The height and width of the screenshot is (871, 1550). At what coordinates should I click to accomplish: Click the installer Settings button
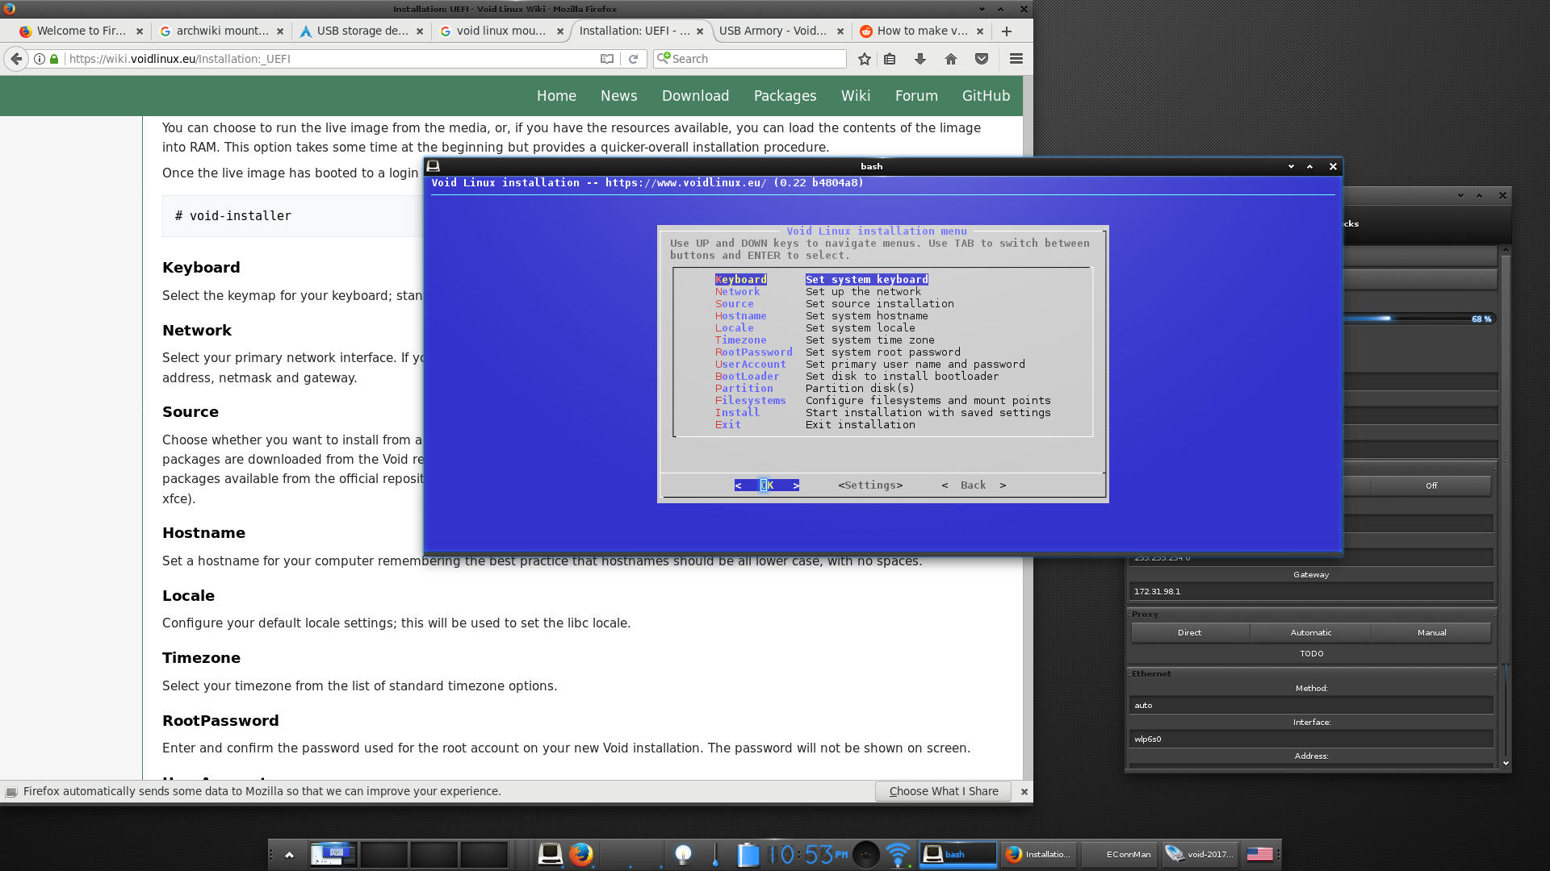click(x=870, y=486)
